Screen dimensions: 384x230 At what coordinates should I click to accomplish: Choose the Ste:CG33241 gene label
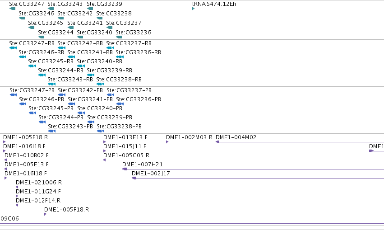click(x=85, y=23)
